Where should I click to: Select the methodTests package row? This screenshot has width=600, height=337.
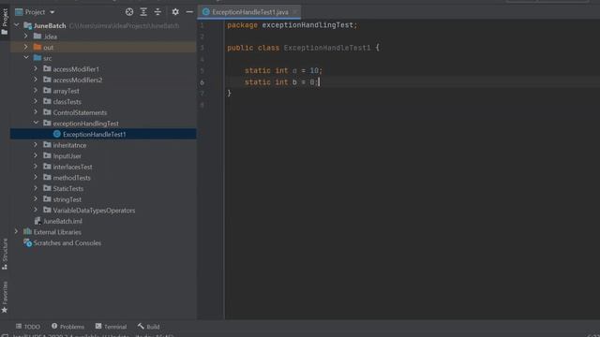[103, 178]
